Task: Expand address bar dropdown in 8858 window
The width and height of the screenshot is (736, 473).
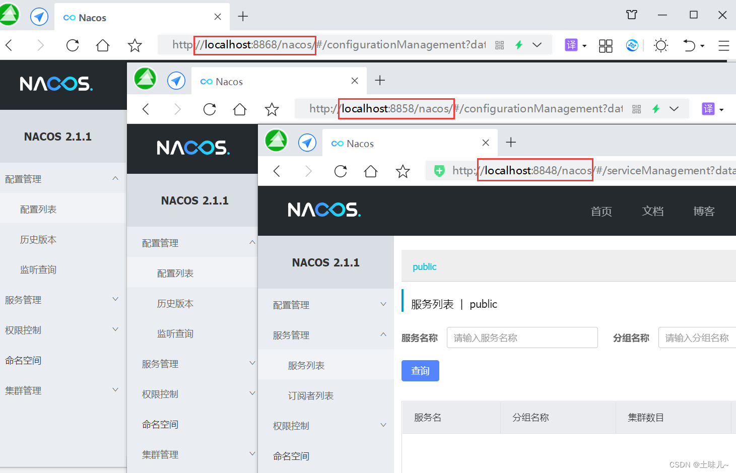Action: [x=674, y=109]
